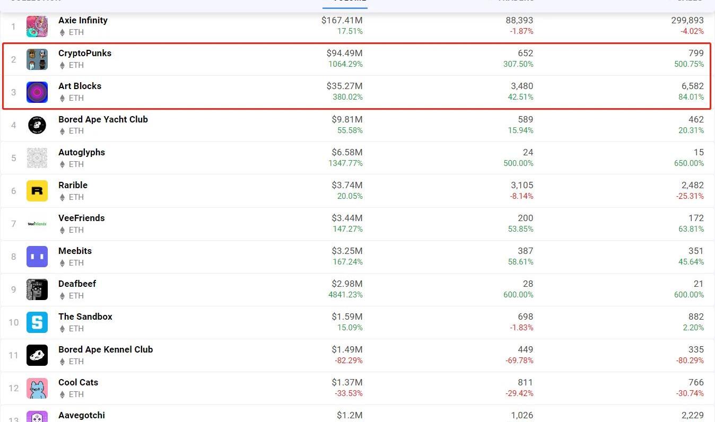Click the 1064.29% volume change
715x422 pixels.
(x=345, y=64)
